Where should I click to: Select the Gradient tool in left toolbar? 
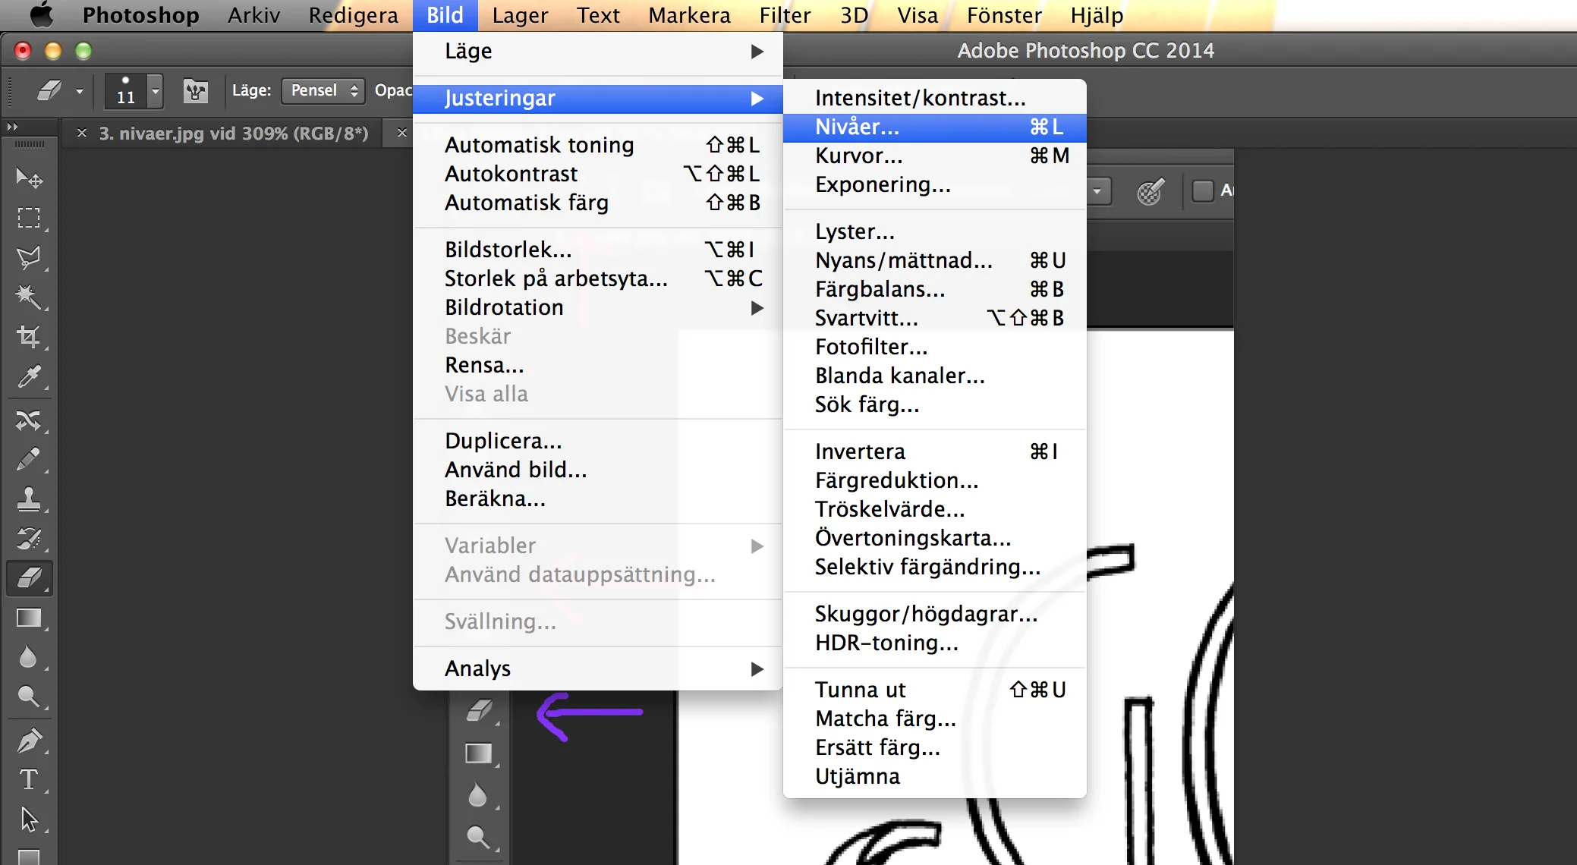point(29,618)
